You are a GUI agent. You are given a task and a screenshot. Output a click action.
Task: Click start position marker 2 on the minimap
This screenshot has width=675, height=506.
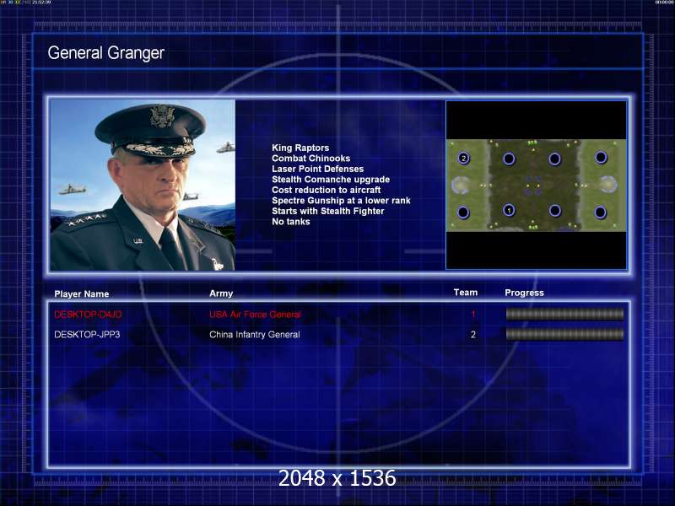463,158
